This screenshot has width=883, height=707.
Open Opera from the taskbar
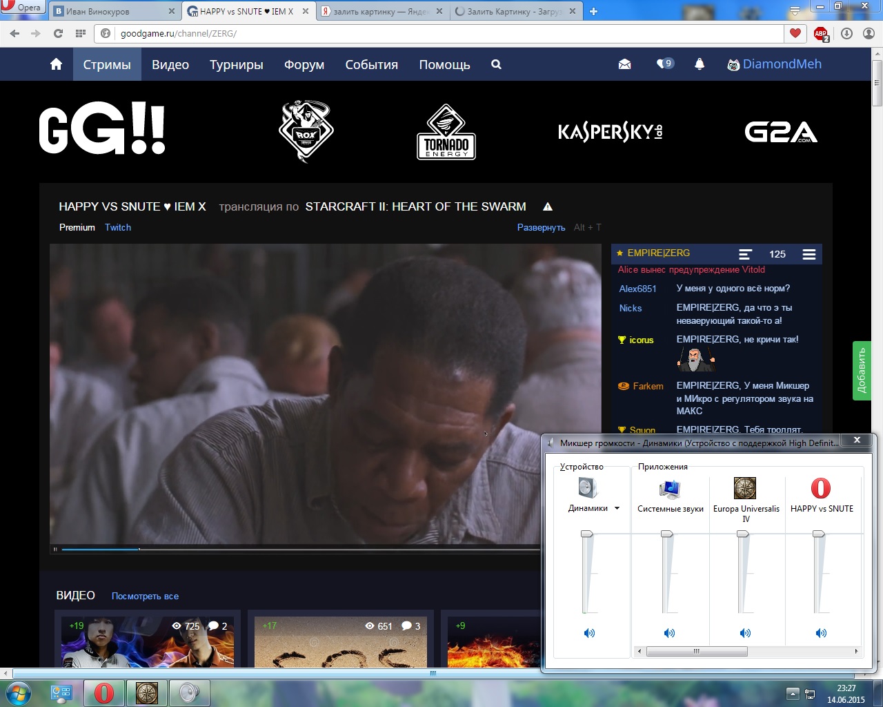104,693
